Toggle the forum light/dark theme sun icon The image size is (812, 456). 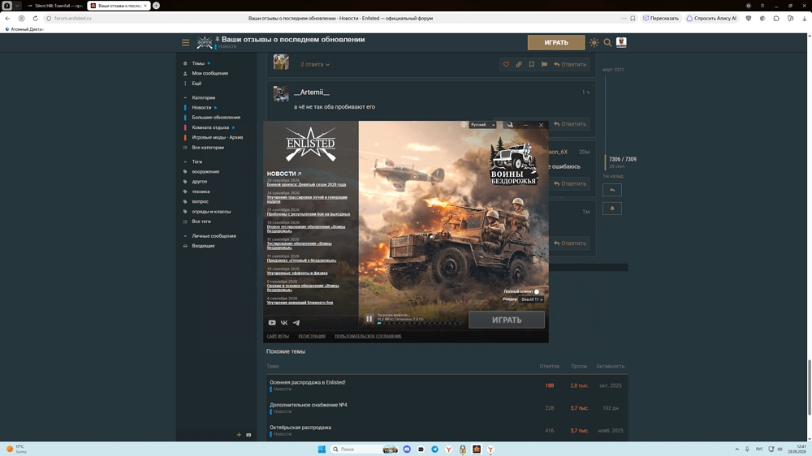click(x=594, y=42)
